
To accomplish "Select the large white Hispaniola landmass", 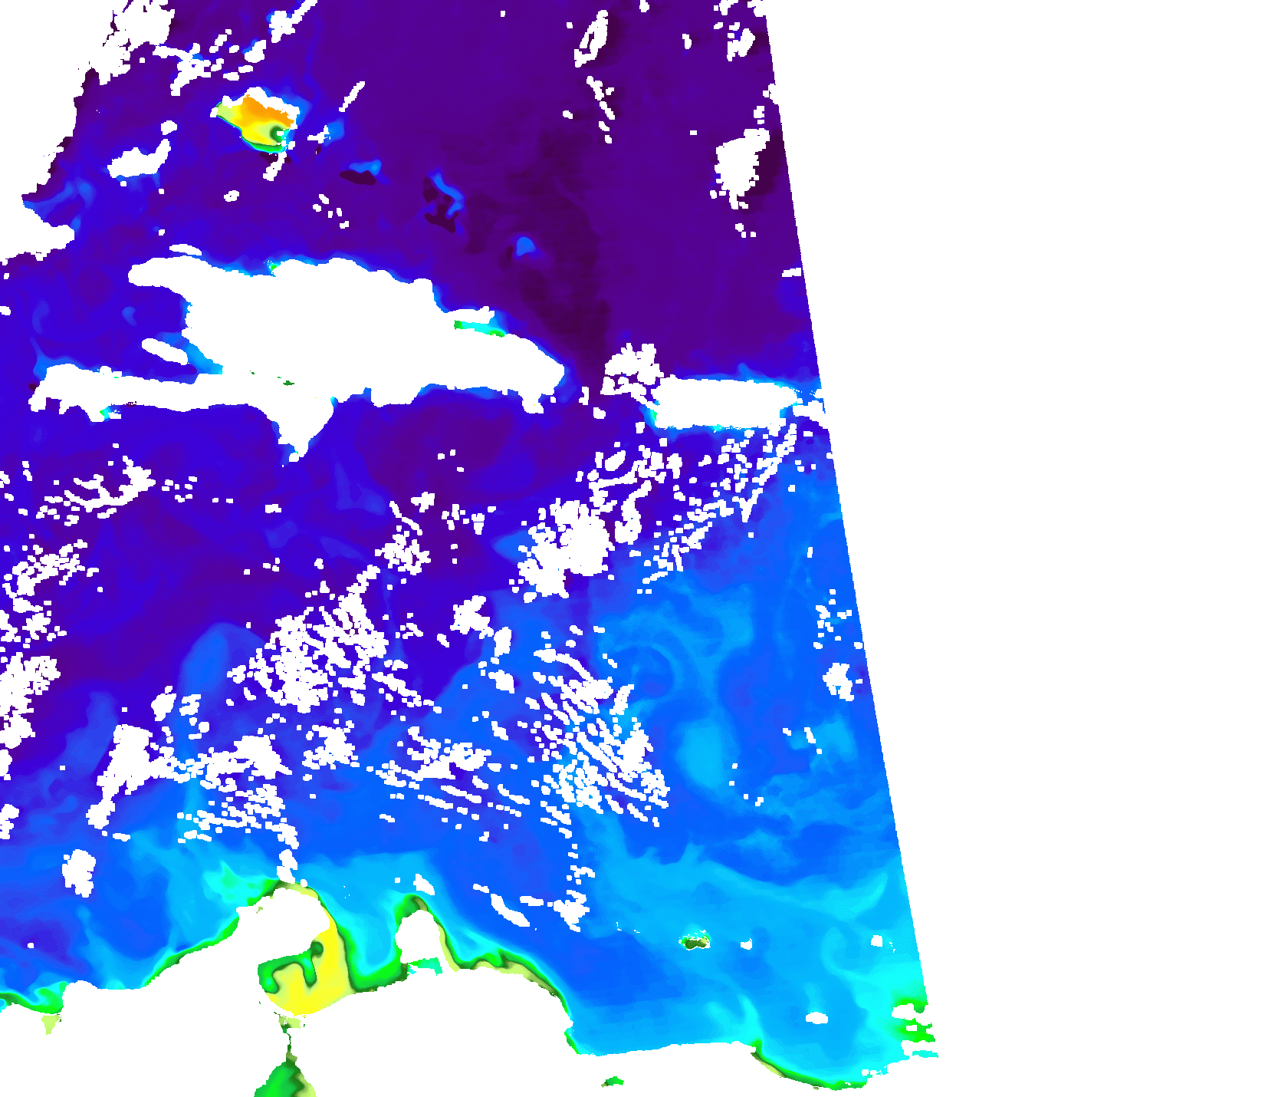I will coord(345,330).
